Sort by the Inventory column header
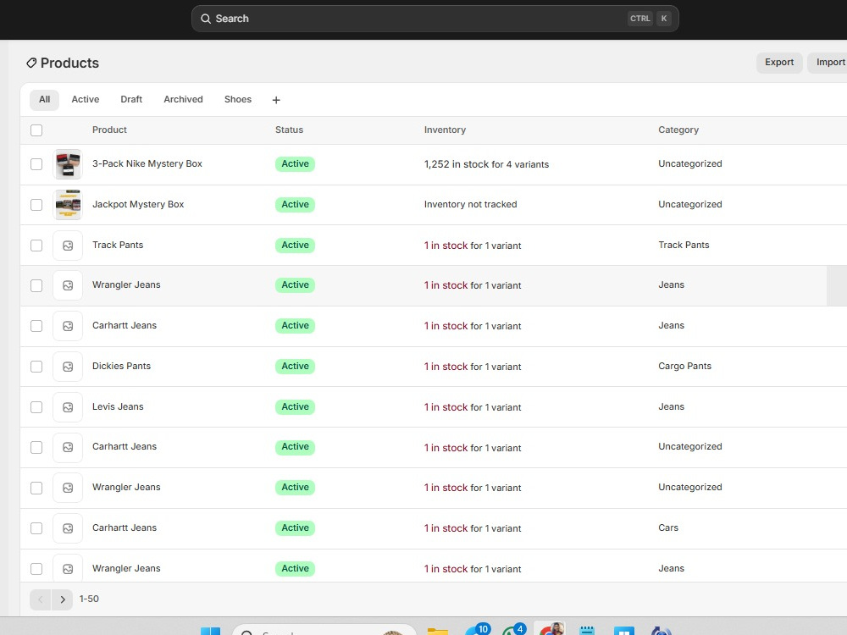 [x=445, y=130]
